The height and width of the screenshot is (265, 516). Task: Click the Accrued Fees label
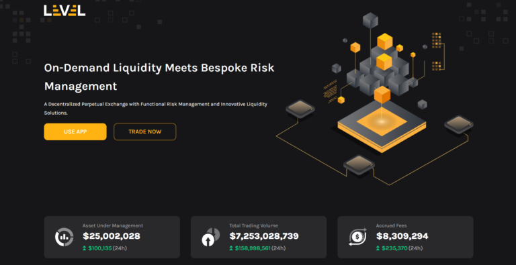[391, 226]
